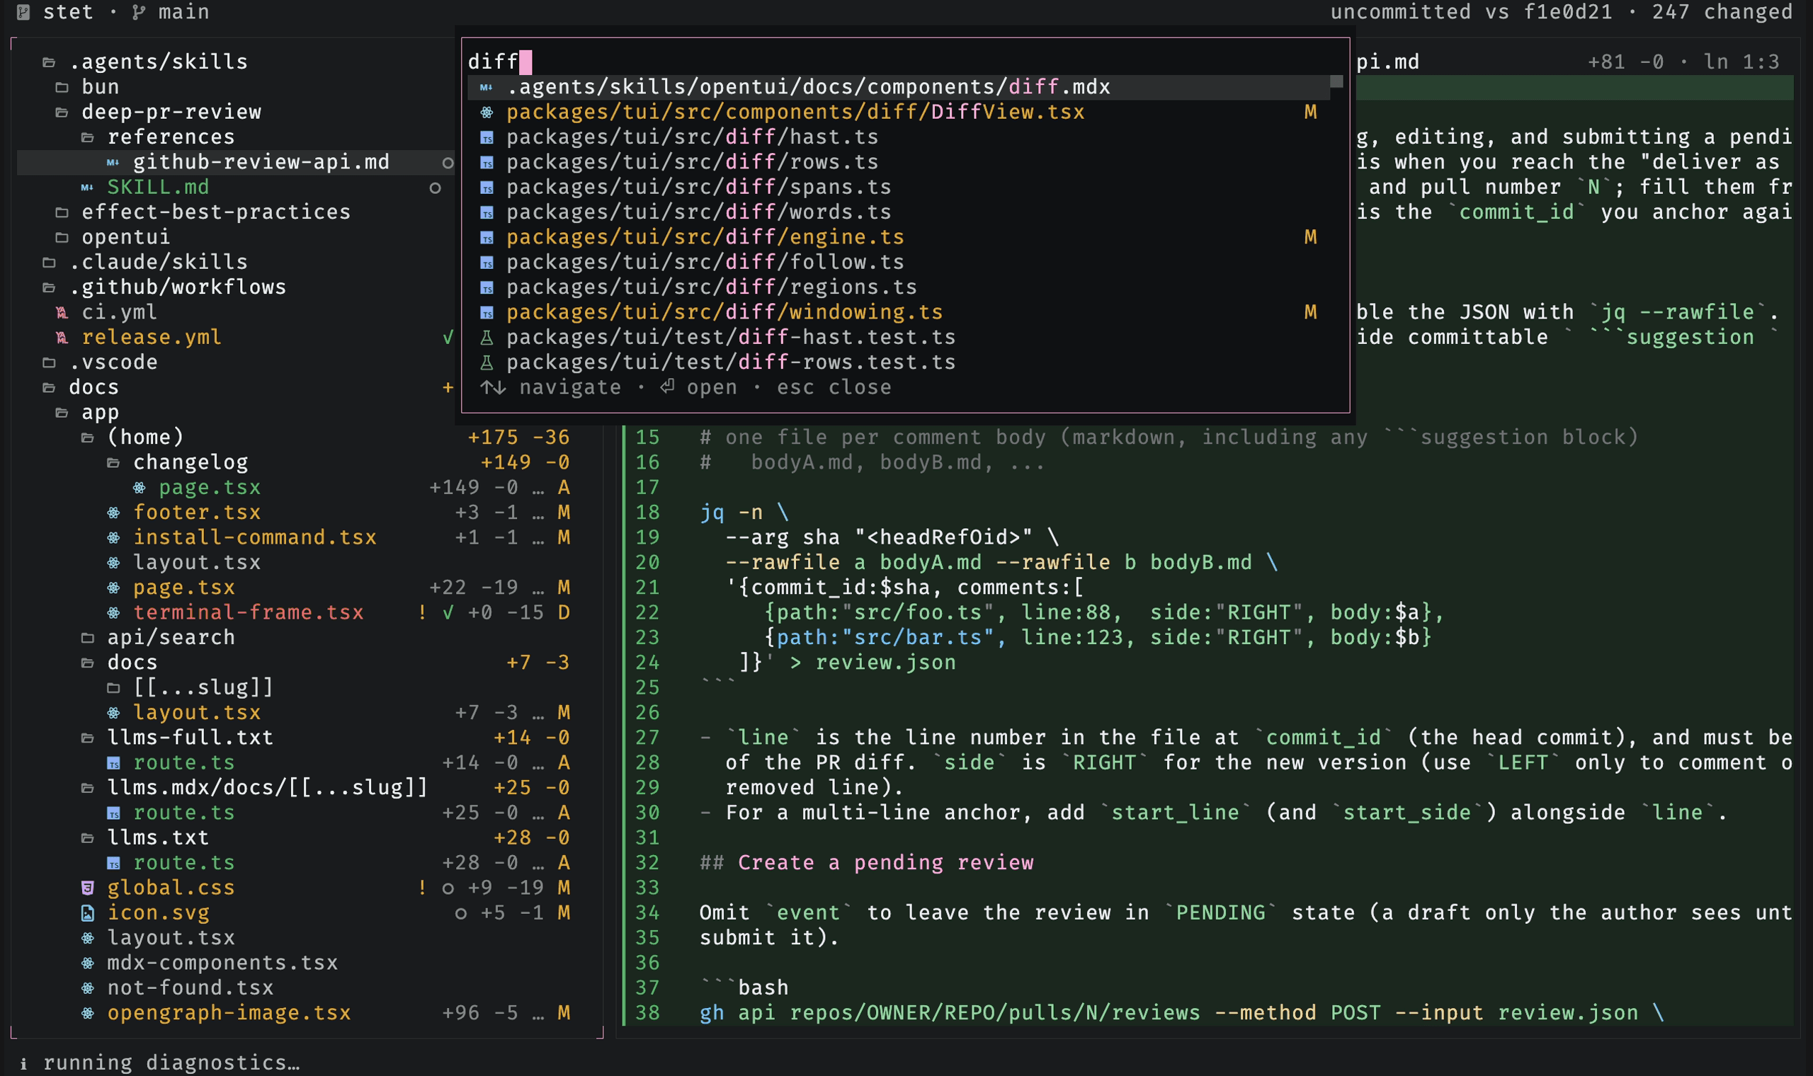Click the YAML icon next to release.yml
1813x1076 pixels.
(x=62, y=337)
